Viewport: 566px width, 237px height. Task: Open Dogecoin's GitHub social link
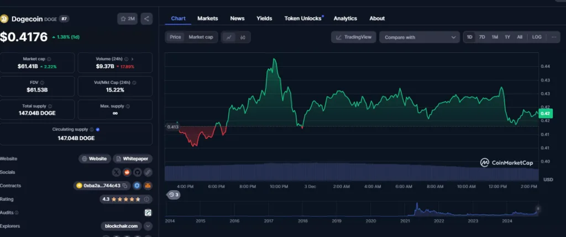point(137,172)
